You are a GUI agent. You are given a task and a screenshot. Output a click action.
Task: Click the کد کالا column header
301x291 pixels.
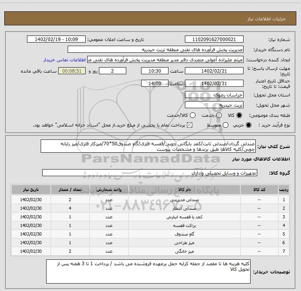pos(259,189)
